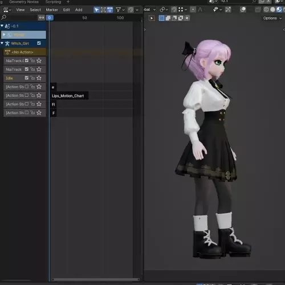
Task: Open the viewport snapping options dropdown
Action: click(183, 10)
